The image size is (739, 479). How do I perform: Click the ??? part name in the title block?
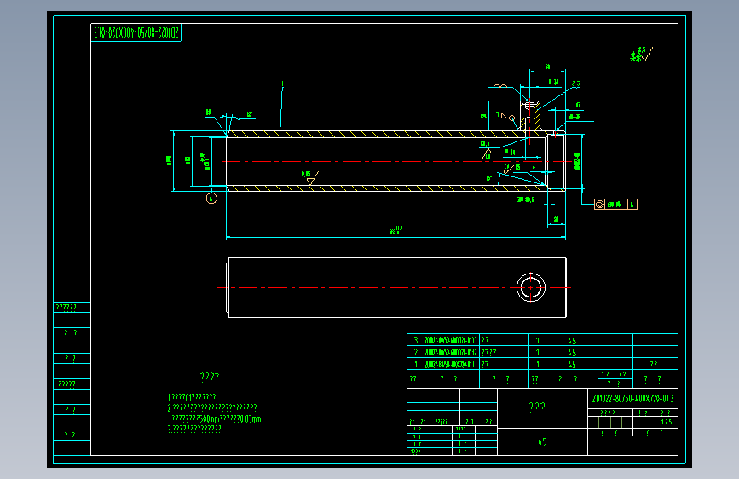coord(537,407)
